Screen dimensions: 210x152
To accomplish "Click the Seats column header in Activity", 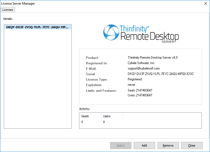I will point(90,116).
